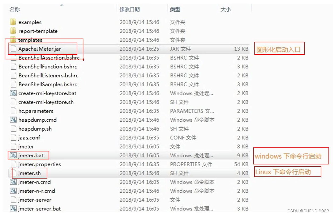This screenshot has width=333, height=215.
Task: Click the jmeter-n.cmd script icon
Action: pos(13,182)
